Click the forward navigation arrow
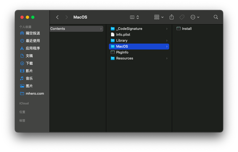The image size is (238, 152). point(66,17)
